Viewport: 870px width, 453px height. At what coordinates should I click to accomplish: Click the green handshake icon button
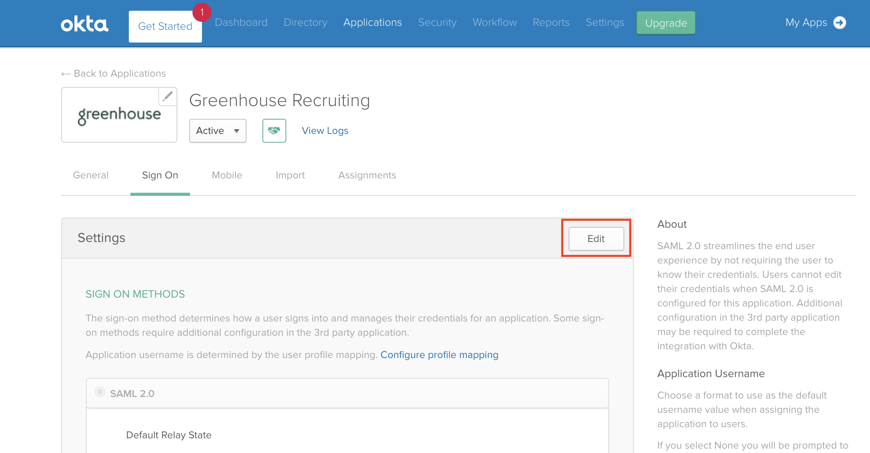274,130
